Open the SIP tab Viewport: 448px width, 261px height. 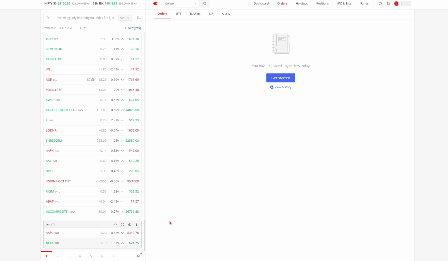pos(211,14)
